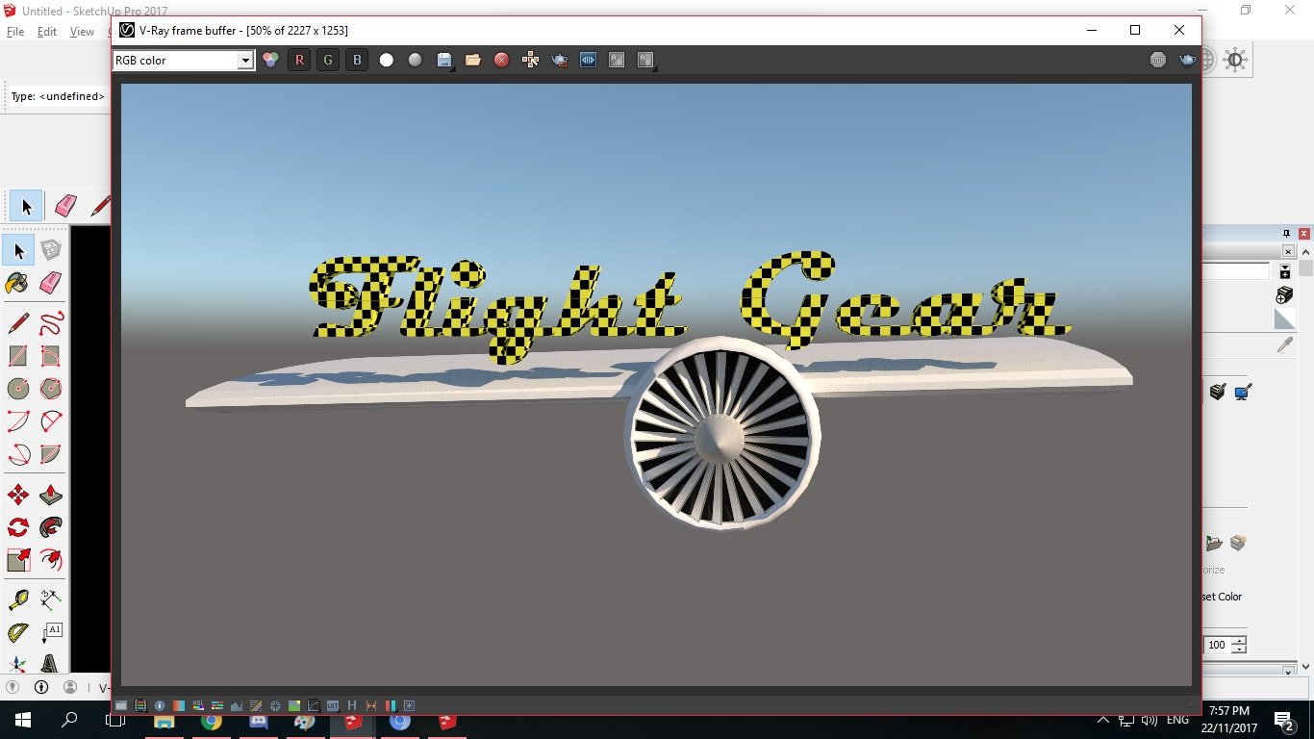The height and width of the screenshot is (739, 1314).
Task: Pick the eyedropper sample paint icon
Action: tap(1284, 344)
